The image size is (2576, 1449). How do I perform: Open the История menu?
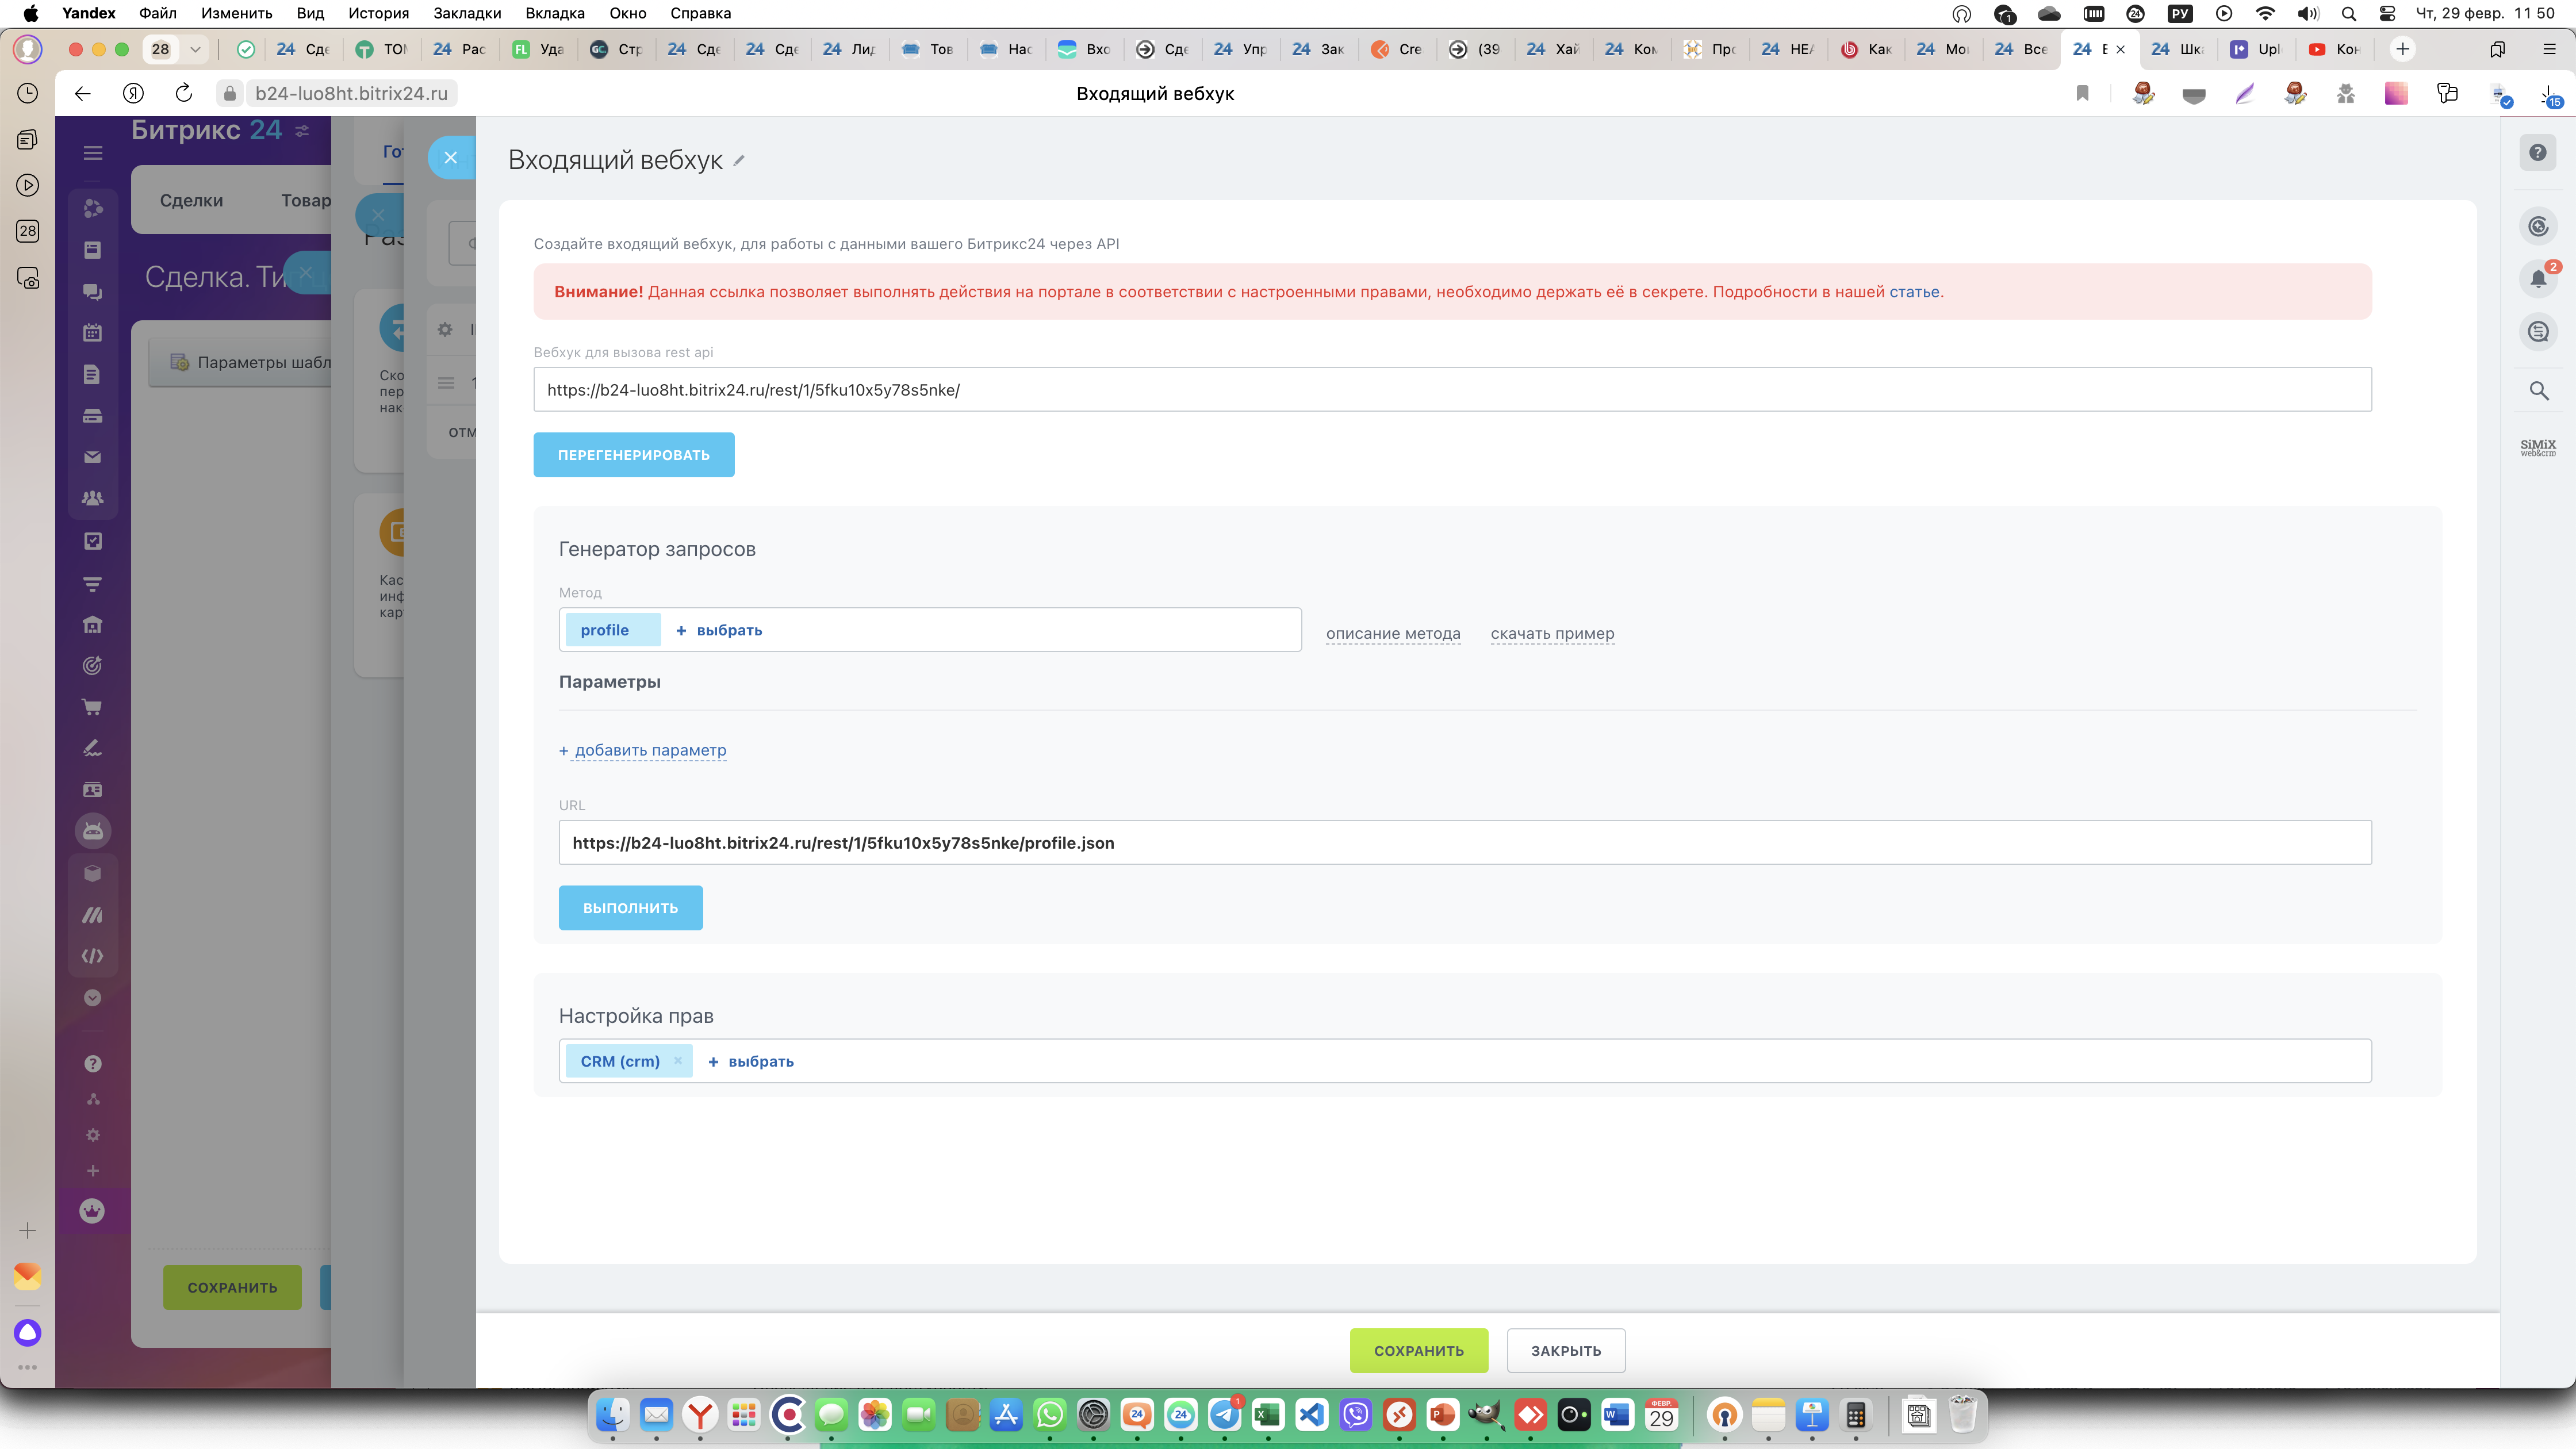(x=378, y=13)
